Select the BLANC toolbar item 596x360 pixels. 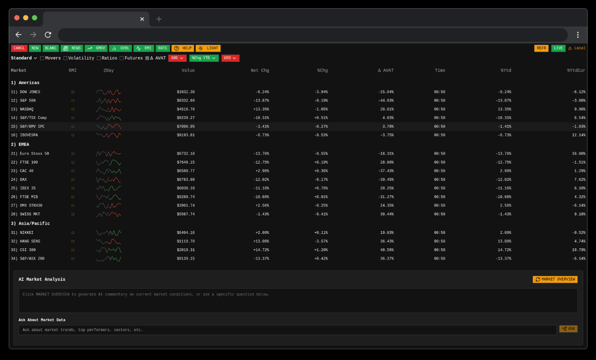click(50, 48)
